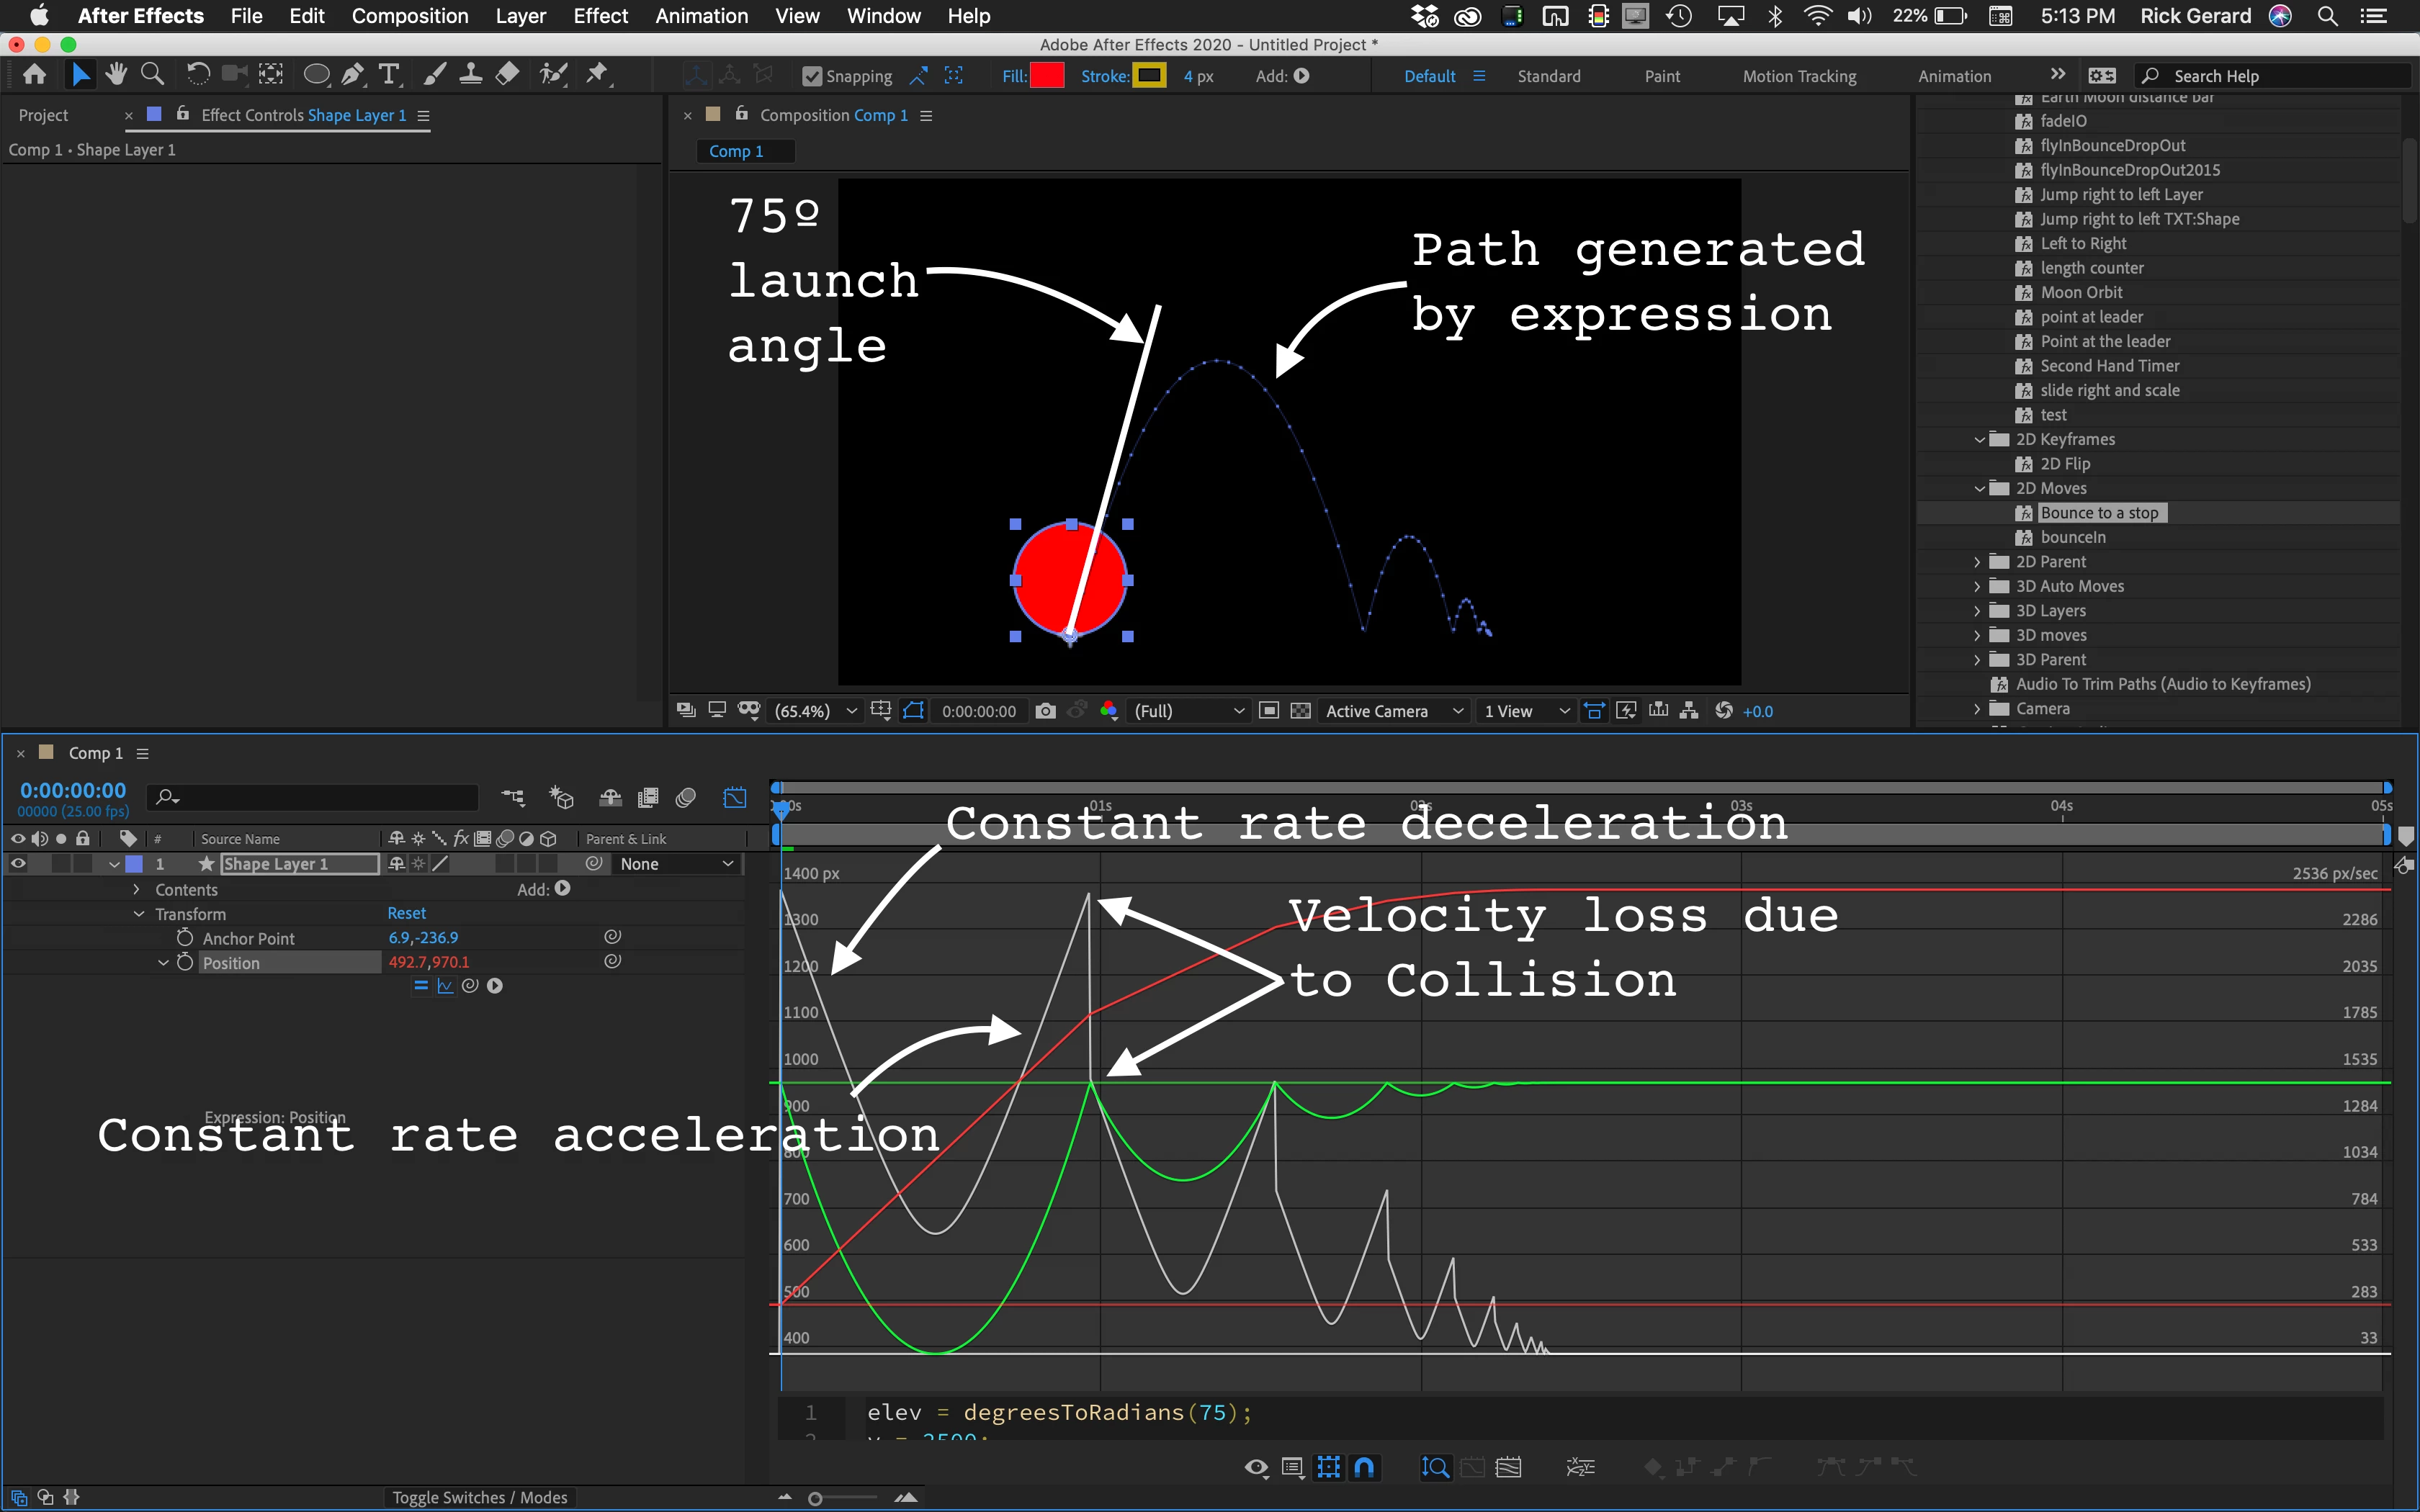This screenshot has height=1512, width=2420.
Task: Click the Reset link for Transform
Action: pos(406,913)
